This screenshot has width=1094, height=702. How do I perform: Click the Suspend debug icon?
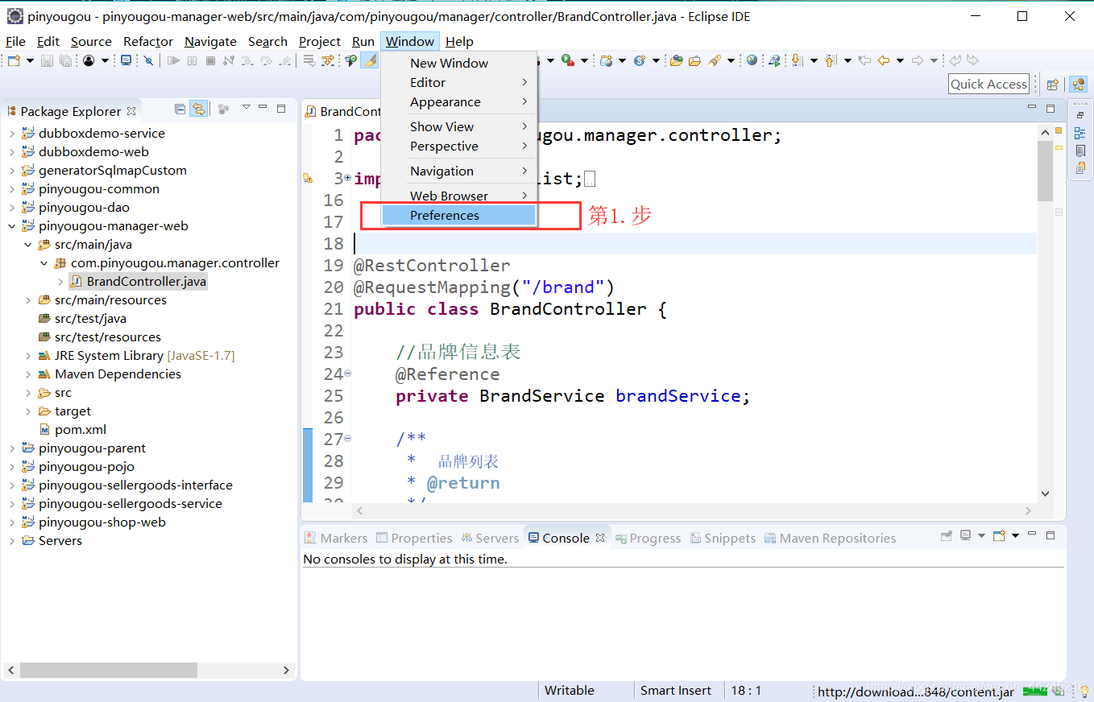point(192,60)
